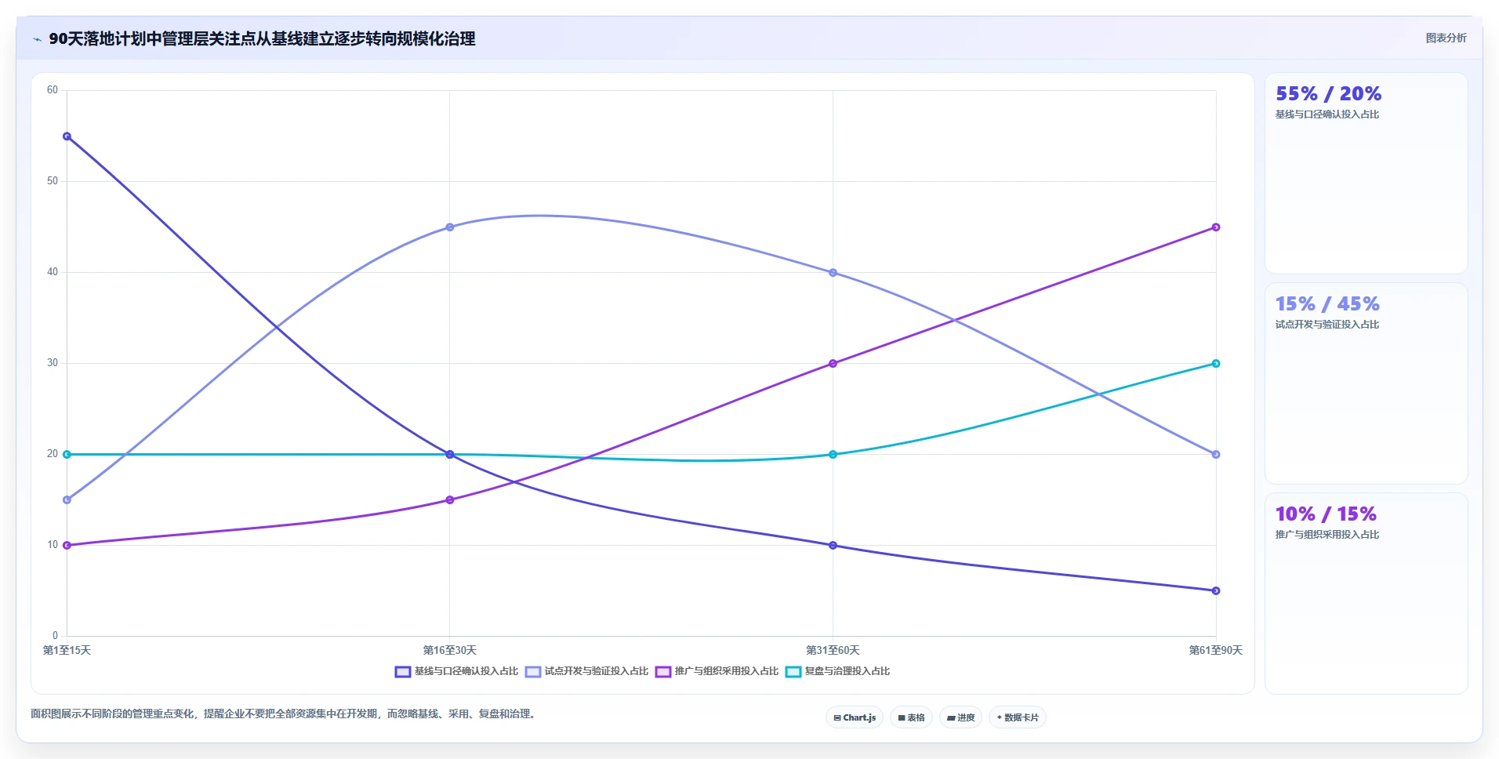
Task: Click the purple 30 point at 第31至60天
Action: tap(833, 364)
